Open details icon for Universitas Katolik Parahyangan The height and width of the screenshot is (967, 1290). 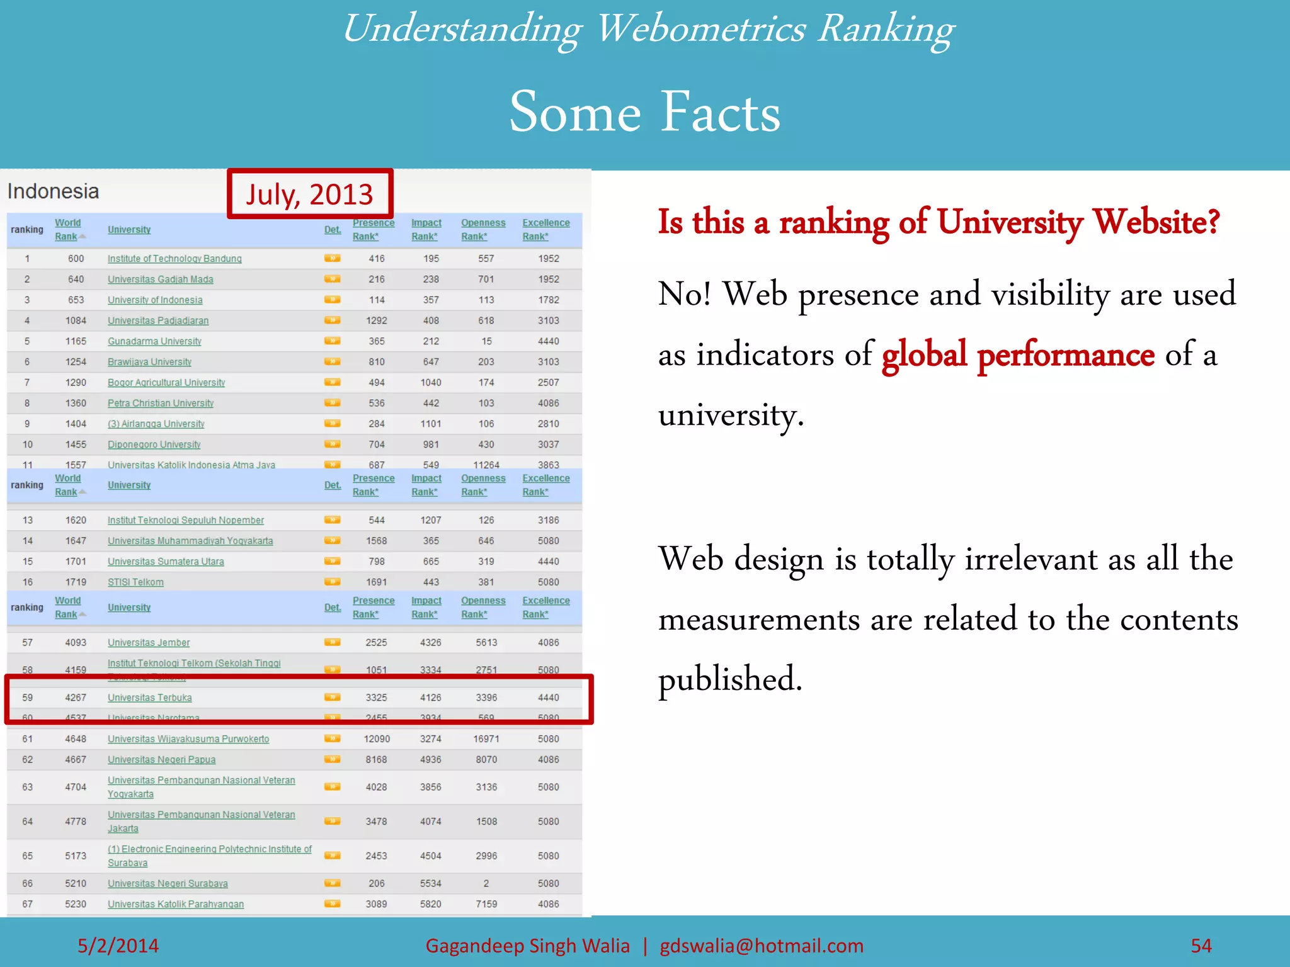[332, 904]
